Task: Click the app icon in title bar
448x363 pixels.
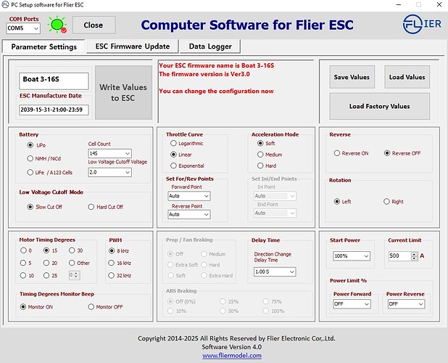Action: tap(6, 4)
